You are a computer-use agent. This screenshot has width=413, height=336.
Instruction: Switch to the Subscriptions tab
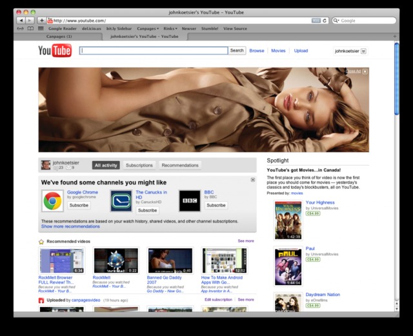[x=139, y=165]
